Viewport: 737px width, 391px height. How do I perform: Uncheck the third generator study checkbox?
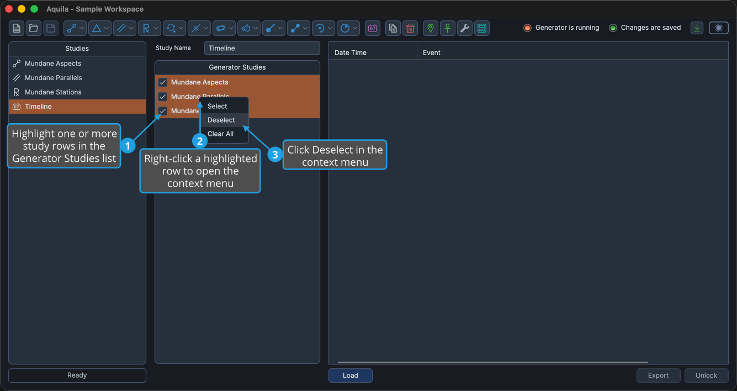[163, 111]
